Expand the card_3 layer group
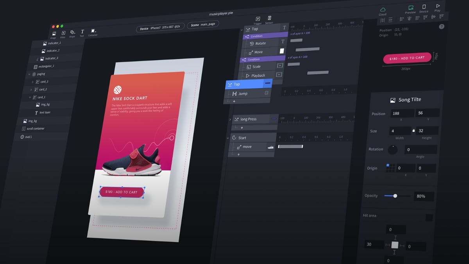This screenshot has height=264, width=469. tap(32, 82)
